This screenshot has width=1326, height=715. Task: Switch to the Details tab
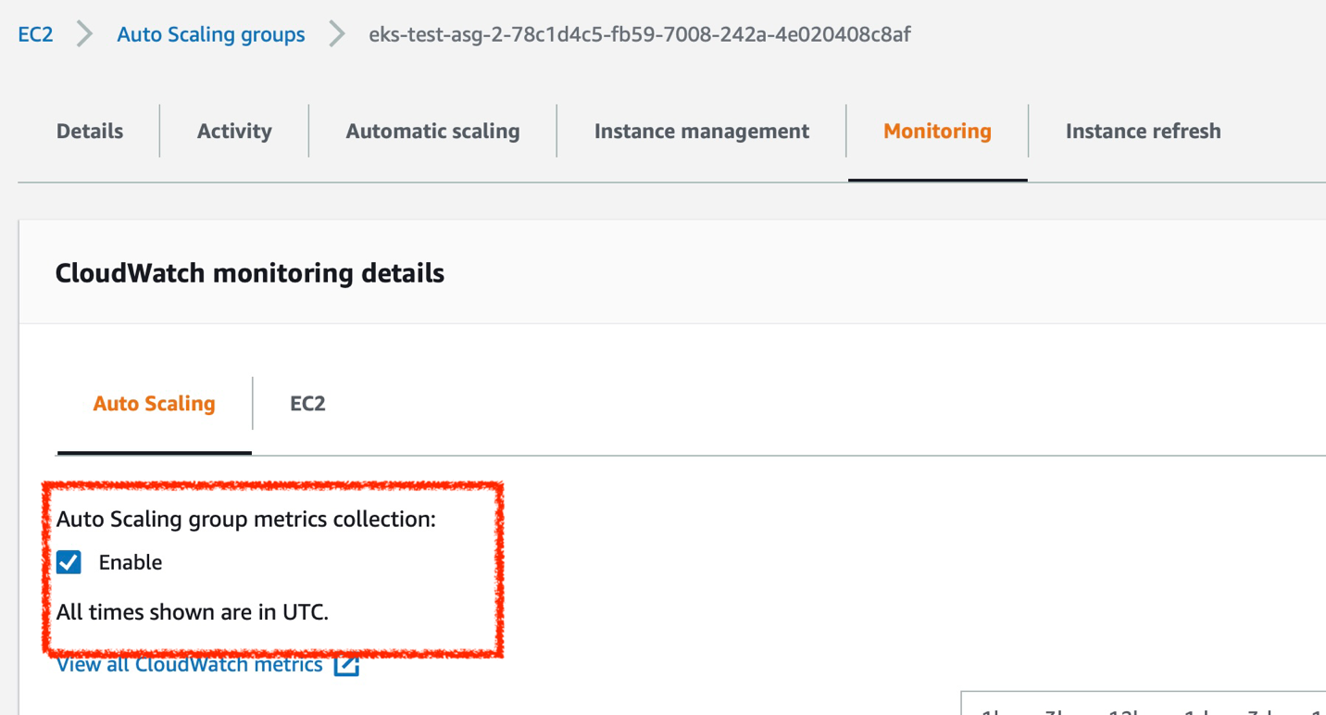pyautogui.click(x=89, y=131)
